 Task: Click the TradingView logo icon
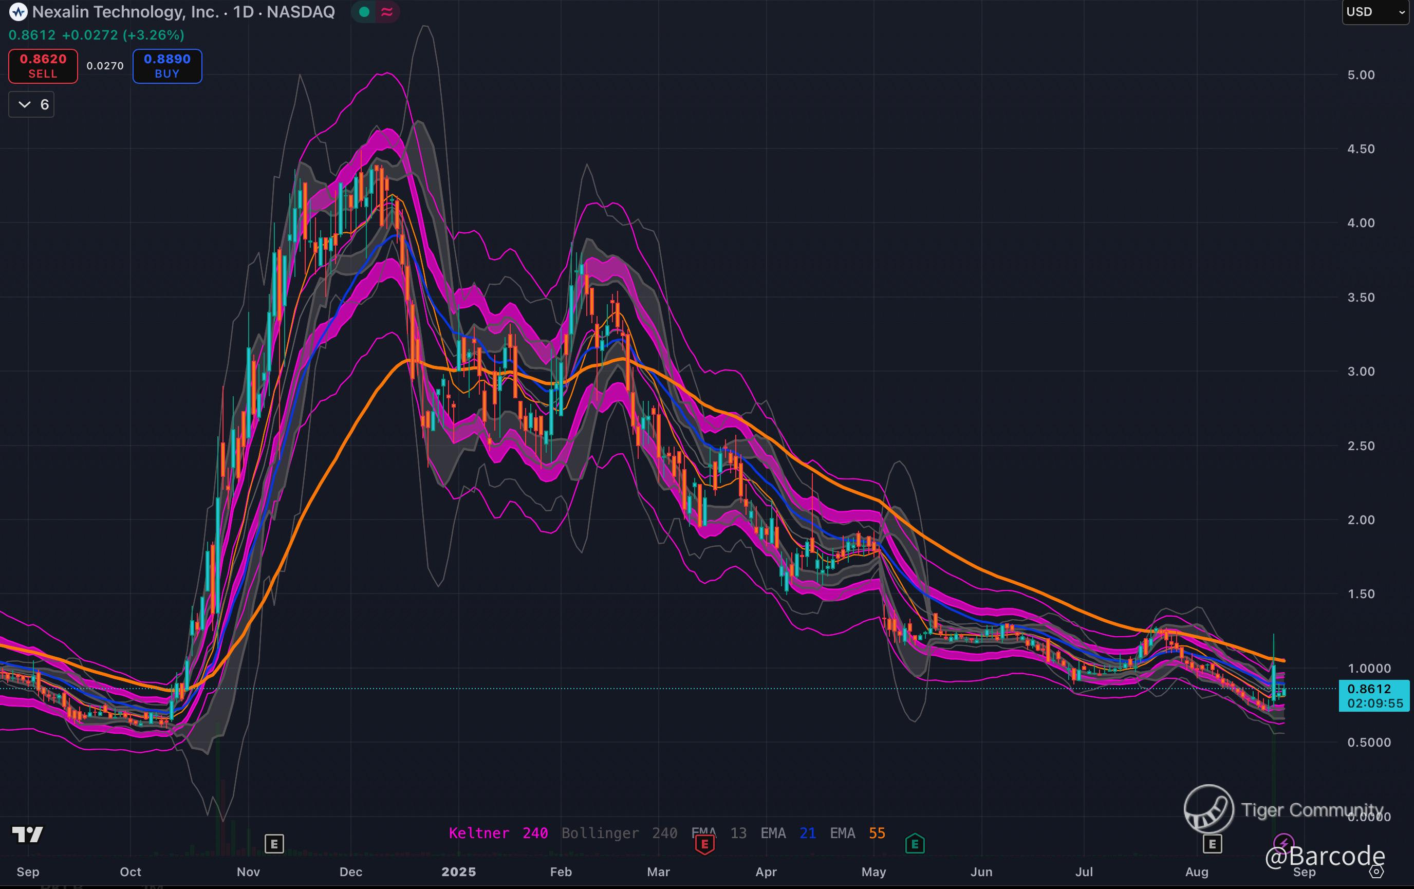click(28, 835)
